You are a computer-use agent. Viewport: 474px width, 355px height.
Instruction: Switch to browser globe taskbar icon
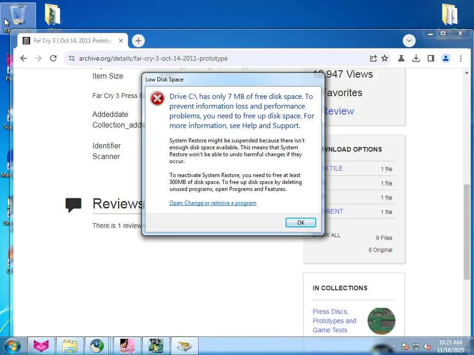(97, 346)
